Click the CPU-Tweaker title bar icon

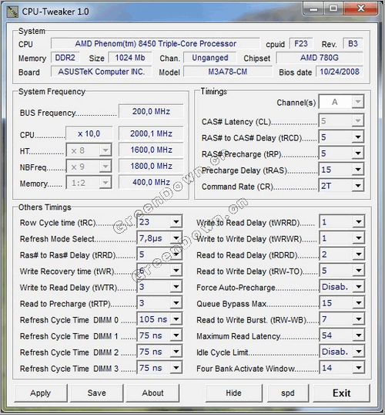pyautogui.click(x=12, y=12)
